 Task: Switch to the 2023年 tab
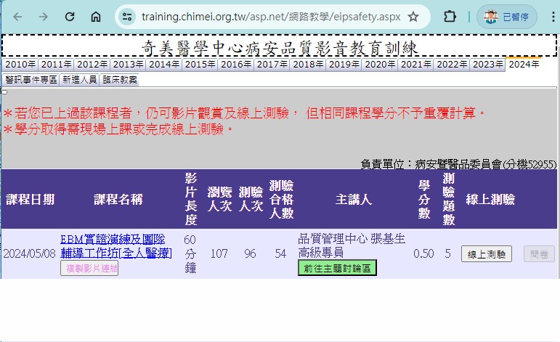[x=487, y=65]
